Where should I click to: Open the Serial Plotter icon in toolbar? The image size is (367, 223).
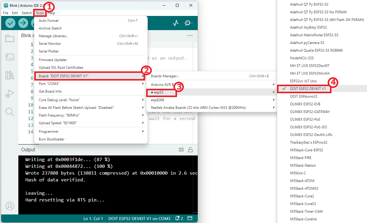[x=176, y=23]
